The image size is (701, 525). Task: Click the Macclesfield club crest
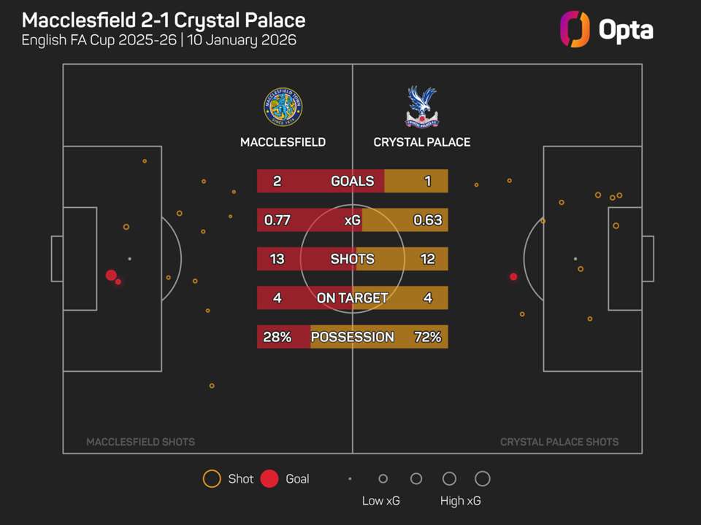[x=283, y=107]
